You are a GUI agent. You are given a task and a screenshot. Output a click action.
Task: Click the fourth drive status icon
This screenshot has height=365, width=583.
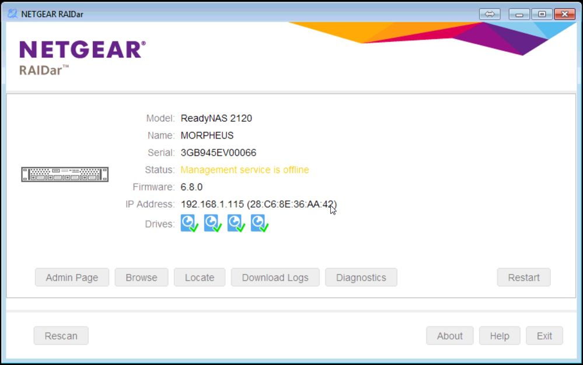[260, 223]
